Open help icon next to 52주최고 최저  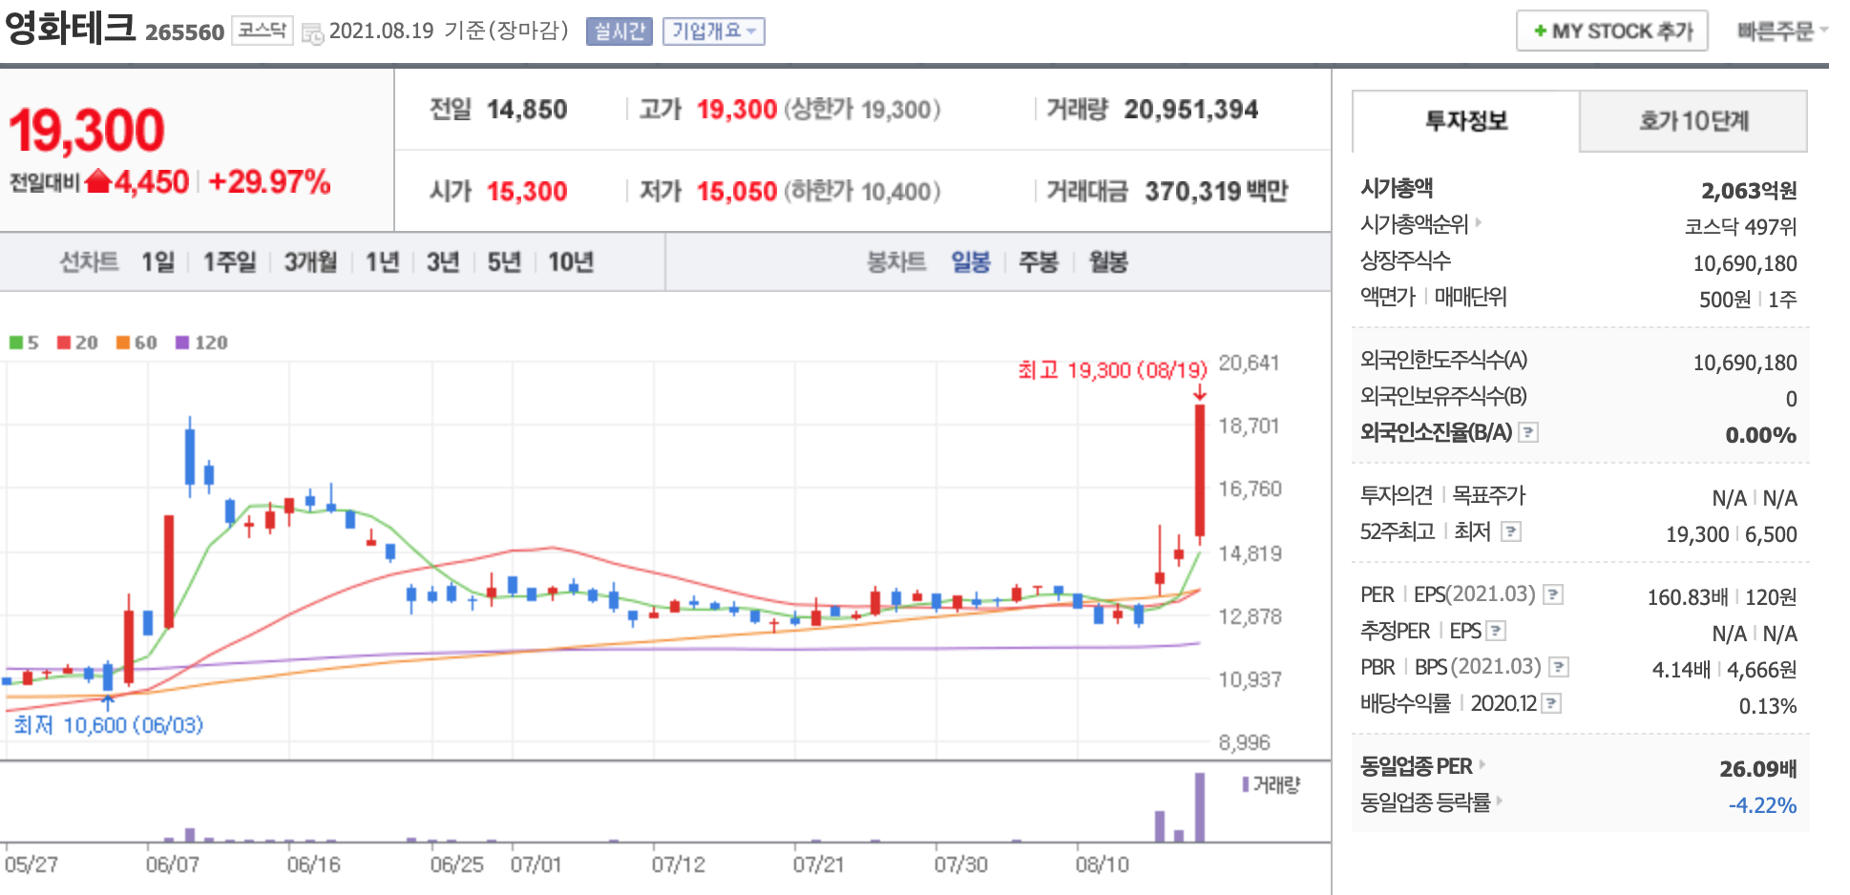[x=1511, y=531]
